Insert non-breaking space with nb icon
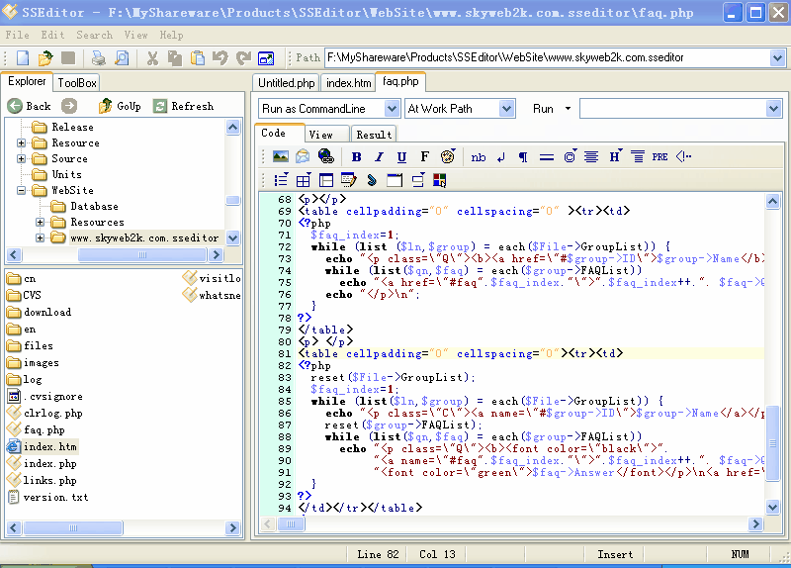 click(x=479, y=157)
